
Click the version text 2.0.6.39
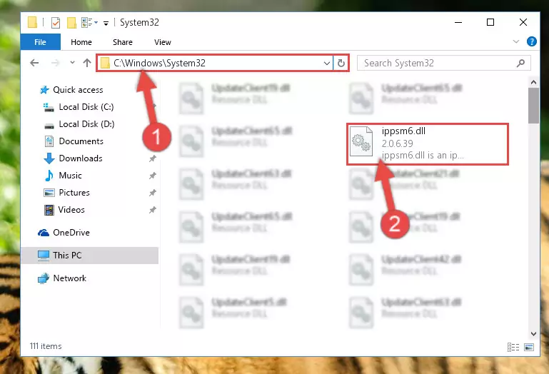398,143
